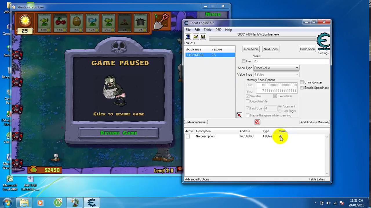This screenshot has height=208, width=371.
Task: Select the Potato Mine seed packet
Action: (125, 23)
